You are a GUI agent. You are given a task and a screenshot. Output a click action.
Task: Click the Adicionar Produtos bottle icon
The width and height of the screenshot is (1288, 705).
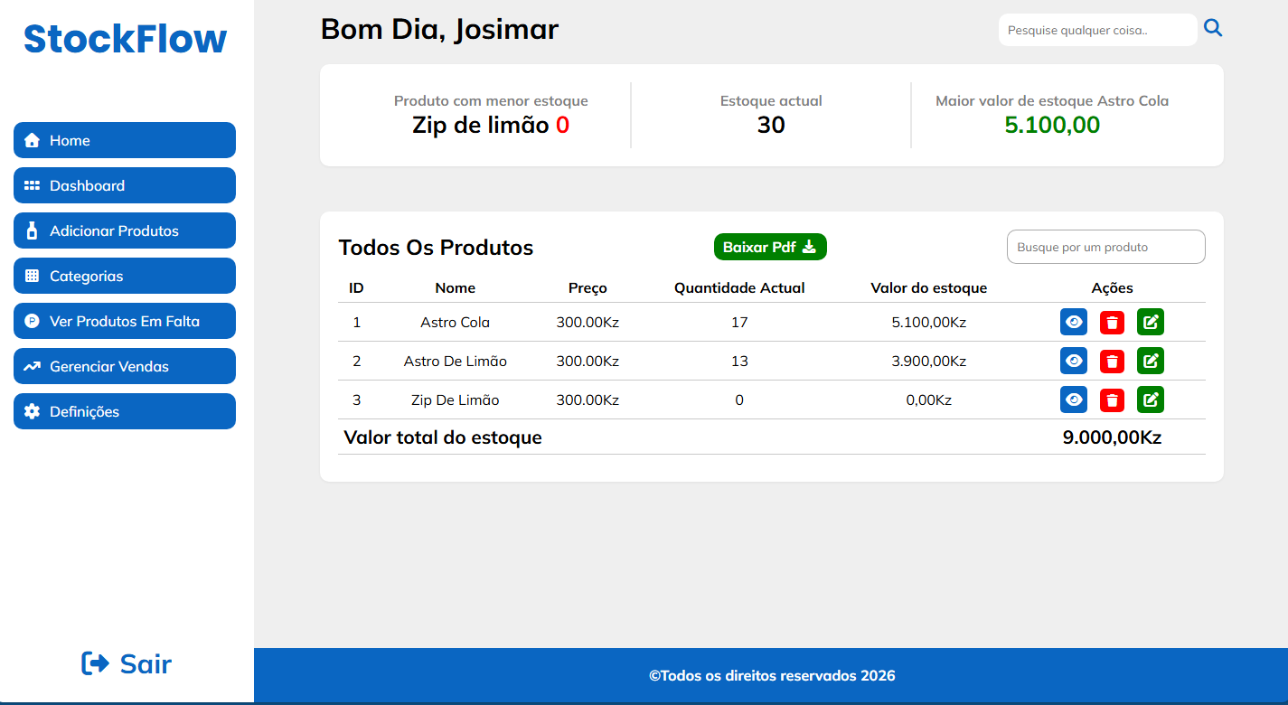pyautogui.click(x=33, y=230)
